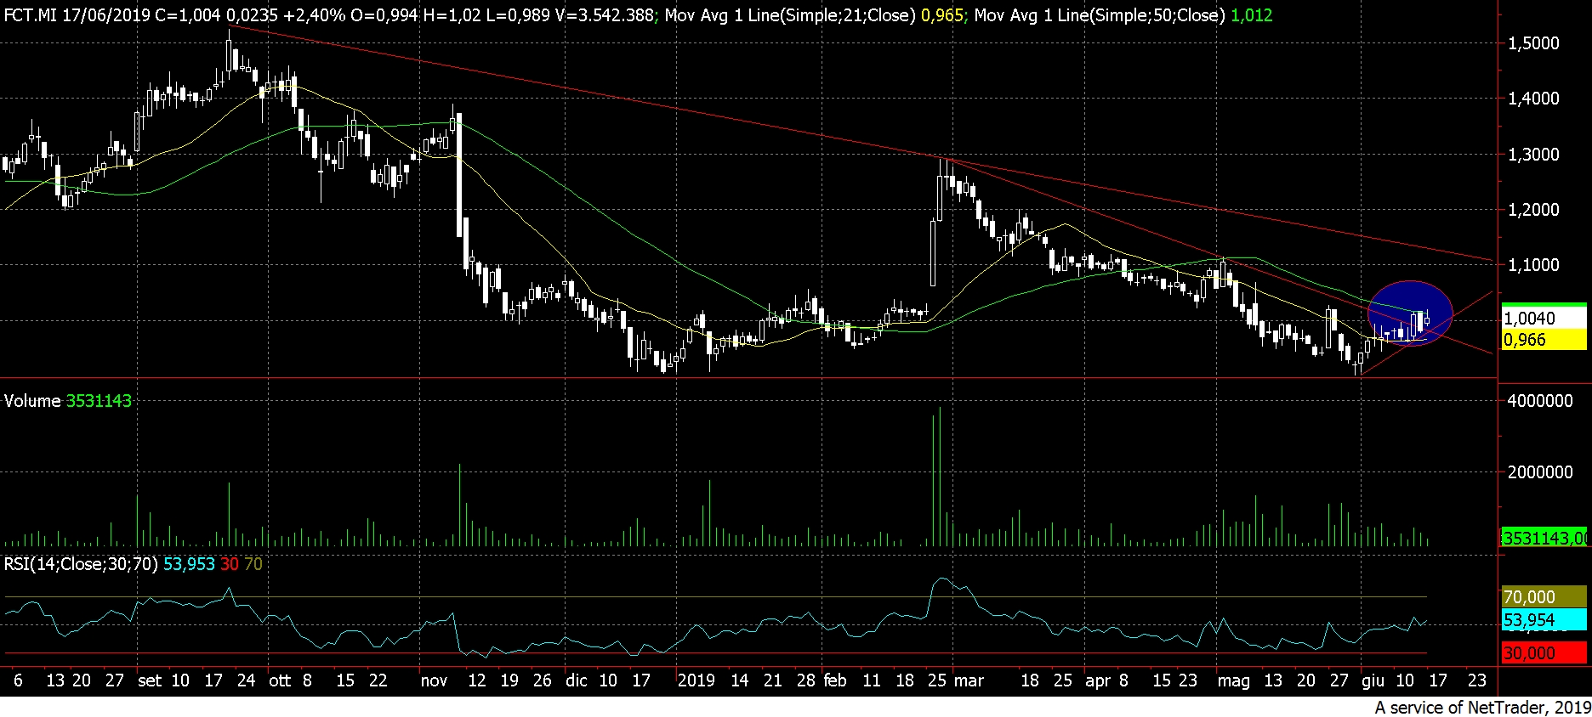Click the +2,40% change value
This screenshot has height=717, width=1592.
[x=315, y=15]
